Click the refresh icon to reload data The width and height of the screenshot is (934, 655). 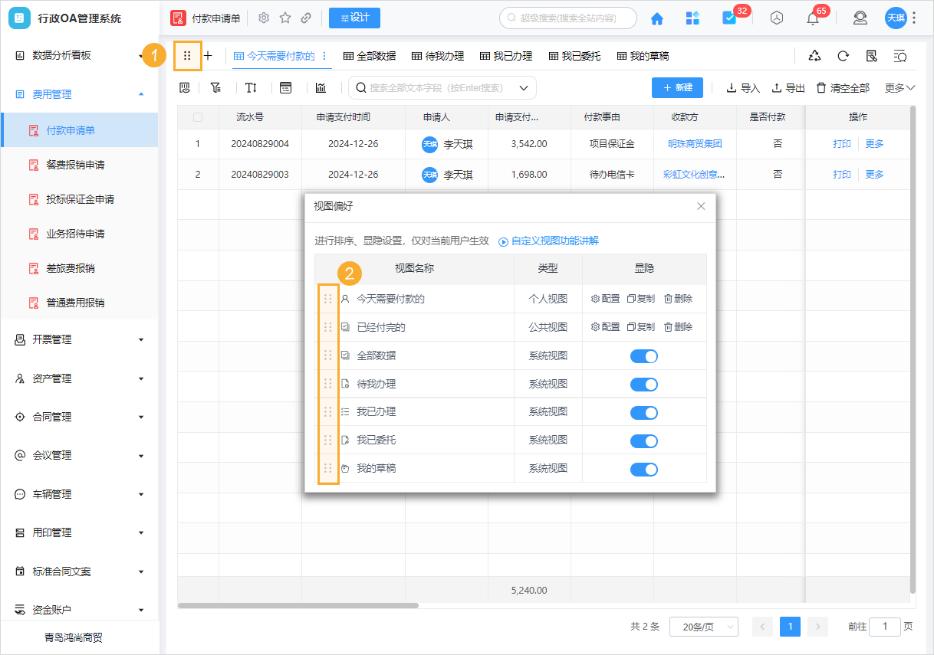(x=844, y=55)
